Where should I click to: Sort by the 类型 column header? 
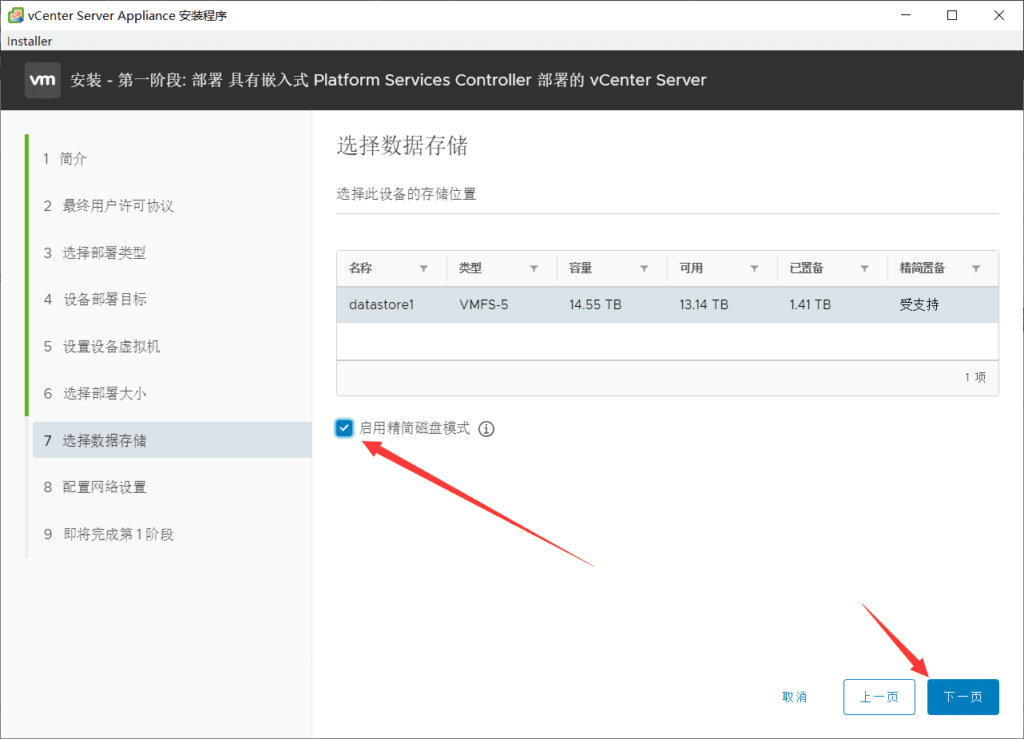point(470,268)
